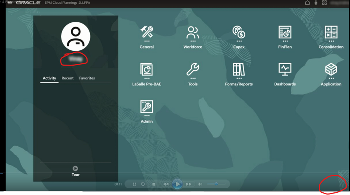Click the user profile avatar picture
The width and height of the screenshot is (350, 195).
76,36
